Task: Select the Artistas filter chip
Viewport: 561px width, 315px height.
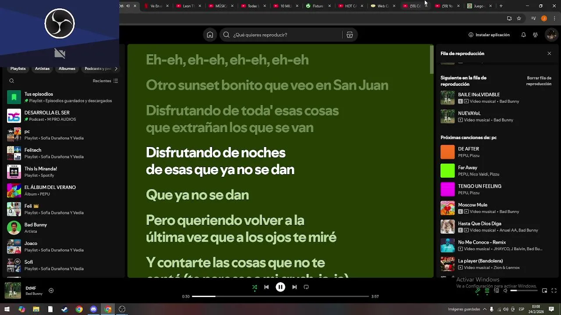Action: (x=42, y=69)
